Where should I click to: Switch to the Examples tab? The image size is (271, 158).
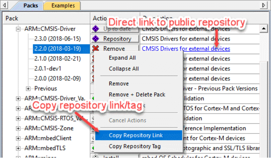[x=63, y=6]
